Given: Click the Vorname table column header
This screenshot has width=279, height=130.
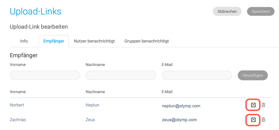Looking at the screenshot, I should pyautogui.click(x=18, y=92).
